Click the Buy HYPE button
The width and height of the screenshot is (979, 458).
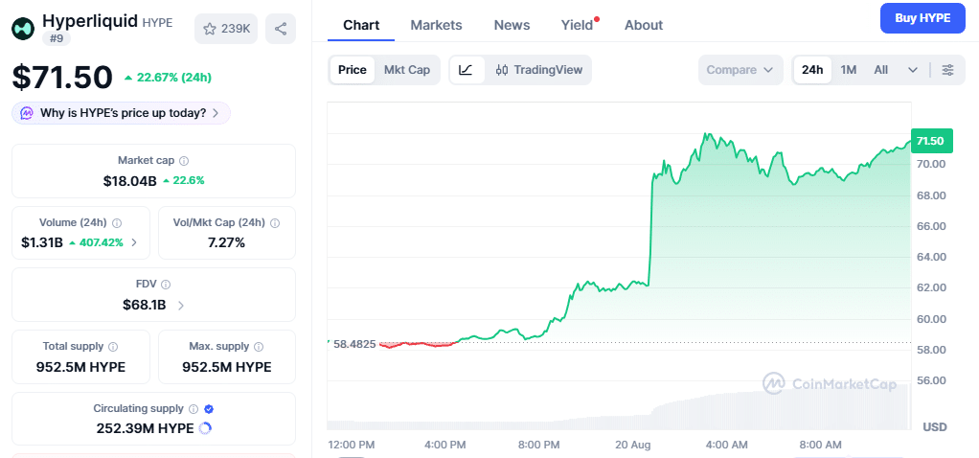pos(922,18)
